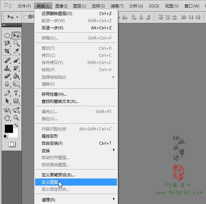Open the 文件(F) menu
The height and width of the screenshot is (204, 206).
coord(24,6)
